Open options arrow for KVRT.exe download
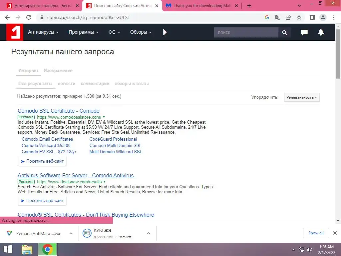 click(149, 233)
